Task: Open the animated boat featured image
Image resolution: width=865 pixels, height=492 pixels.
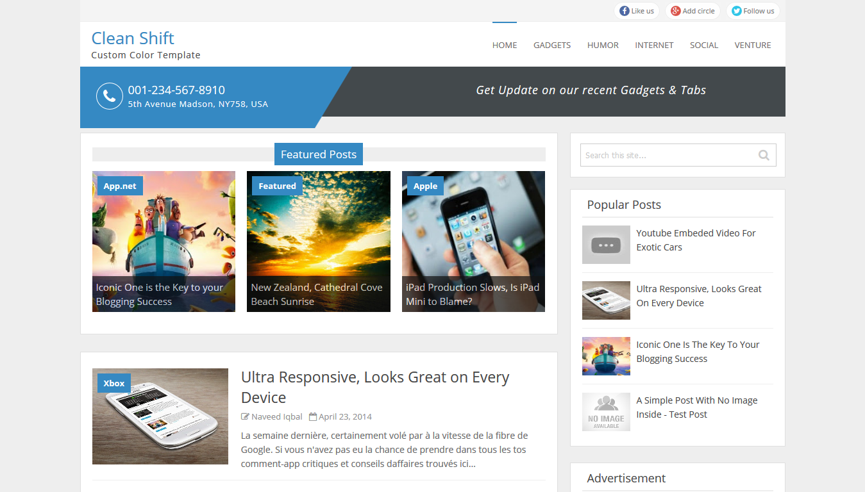Action: [x=164, y=242]
